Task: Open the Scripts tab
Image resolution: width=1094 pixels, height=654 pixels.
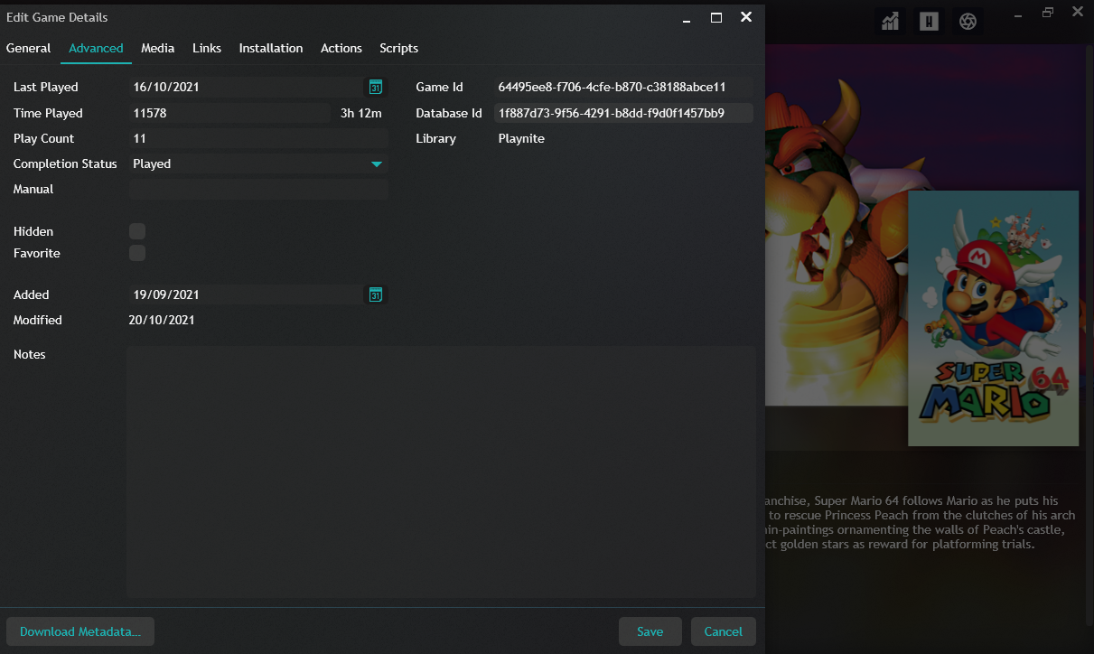Action: pyautogui.click(x=398, y=48)
